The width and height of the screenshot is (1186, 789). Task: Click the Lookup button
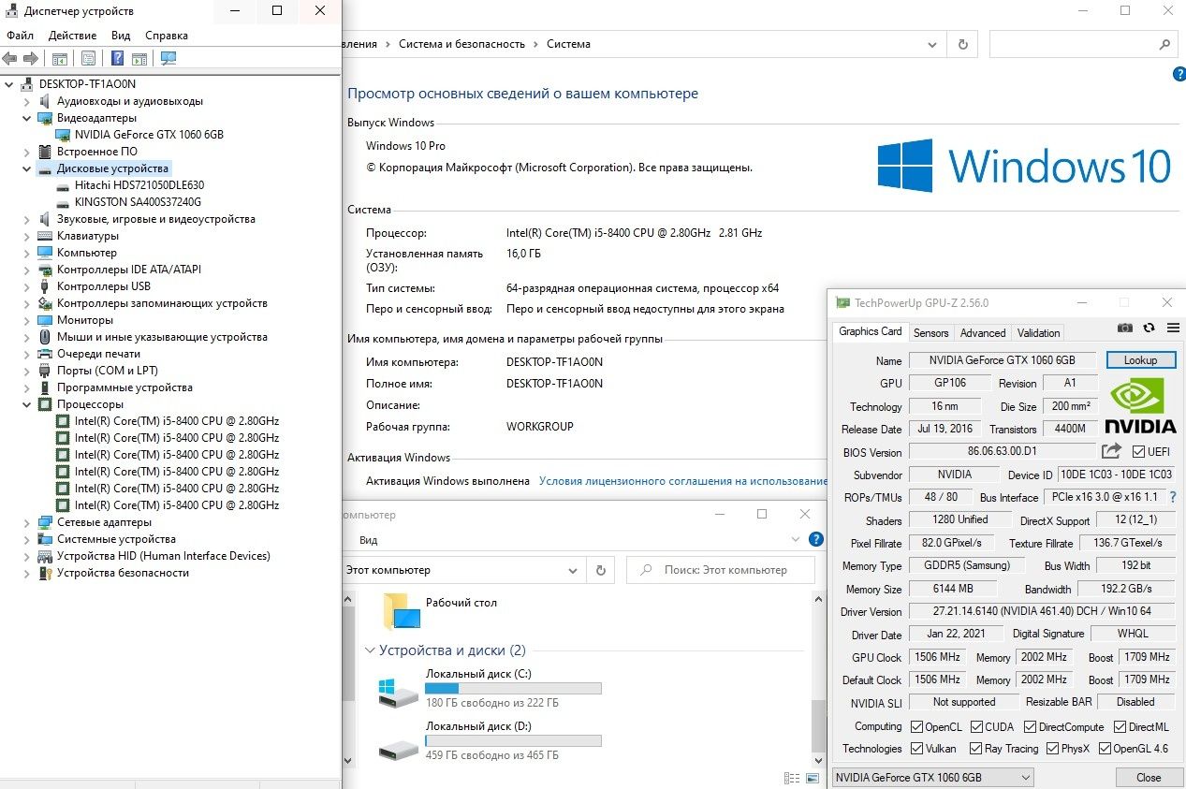point(1140,360)
